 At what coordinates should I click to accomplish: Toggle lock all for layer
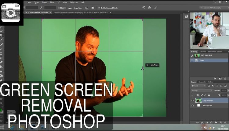(209, 95)
